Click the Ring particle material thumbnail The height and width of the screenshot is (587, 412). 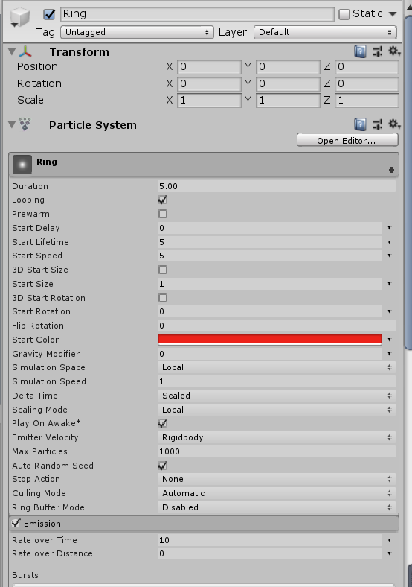22,165
